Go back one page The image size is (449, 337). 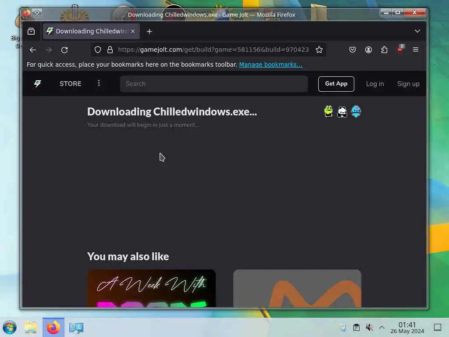(x=33, y=50)
